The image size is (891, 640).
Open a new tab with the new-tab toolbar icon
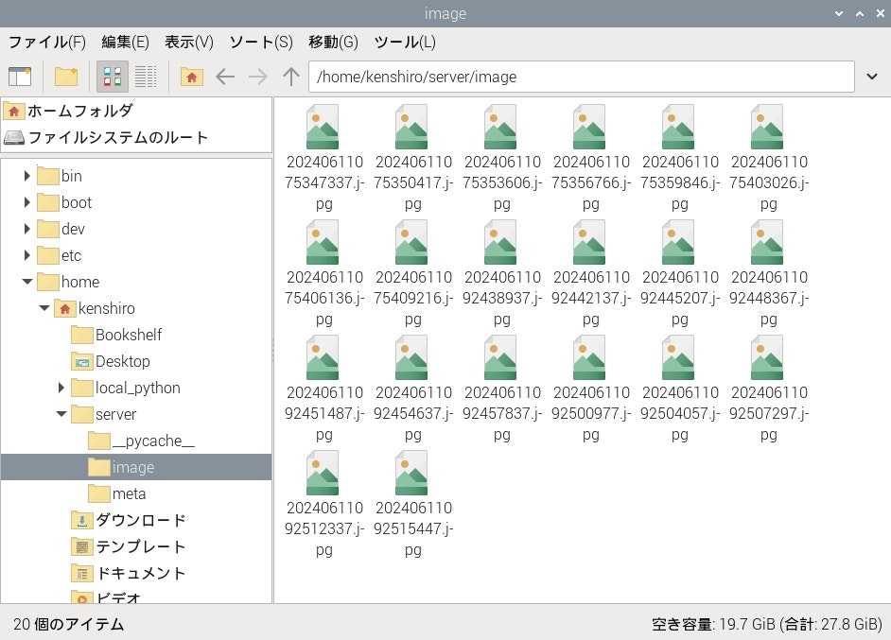21,76
